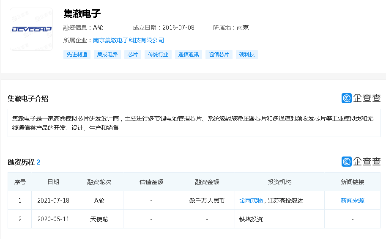Click 企查查 logo beside 集澈电子介绍 heading
Screen dimensions: 386x239
361,98
